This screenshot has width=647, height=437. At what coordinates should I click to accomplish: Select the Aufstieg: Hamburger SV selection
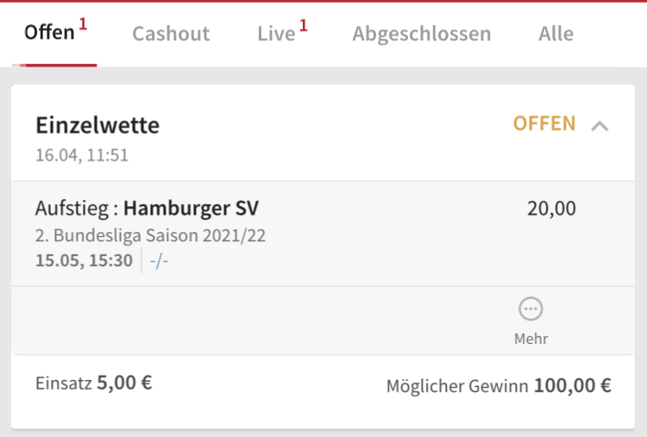coord(147,208)
